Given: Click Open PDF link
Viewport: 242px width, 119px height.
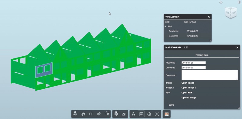Looking at the screenshot, I should 187,93.
